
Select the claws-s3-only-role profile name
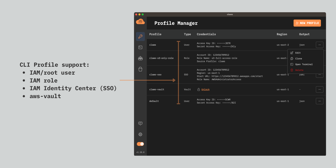tap(161, 58)
